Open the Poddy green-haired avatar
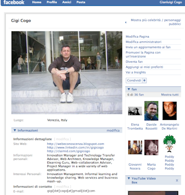Viewport: 185px width, 195px height. (x=169, y=143)
